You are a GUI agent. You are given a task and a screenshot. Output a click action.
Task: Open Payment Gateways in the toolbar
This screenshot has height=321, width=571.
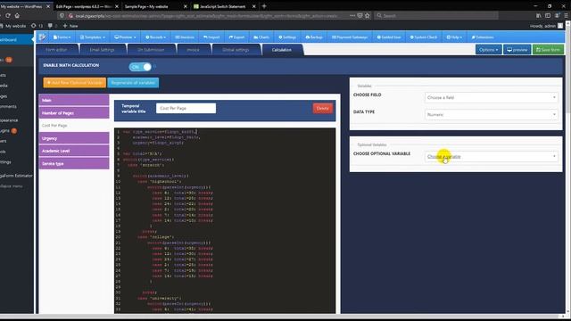pos(350,37)
